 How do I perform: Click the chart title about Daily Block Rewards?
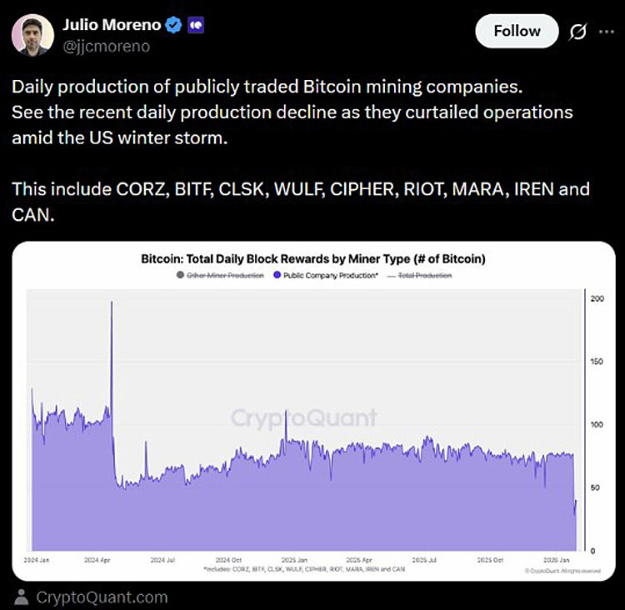click(313, 258)
